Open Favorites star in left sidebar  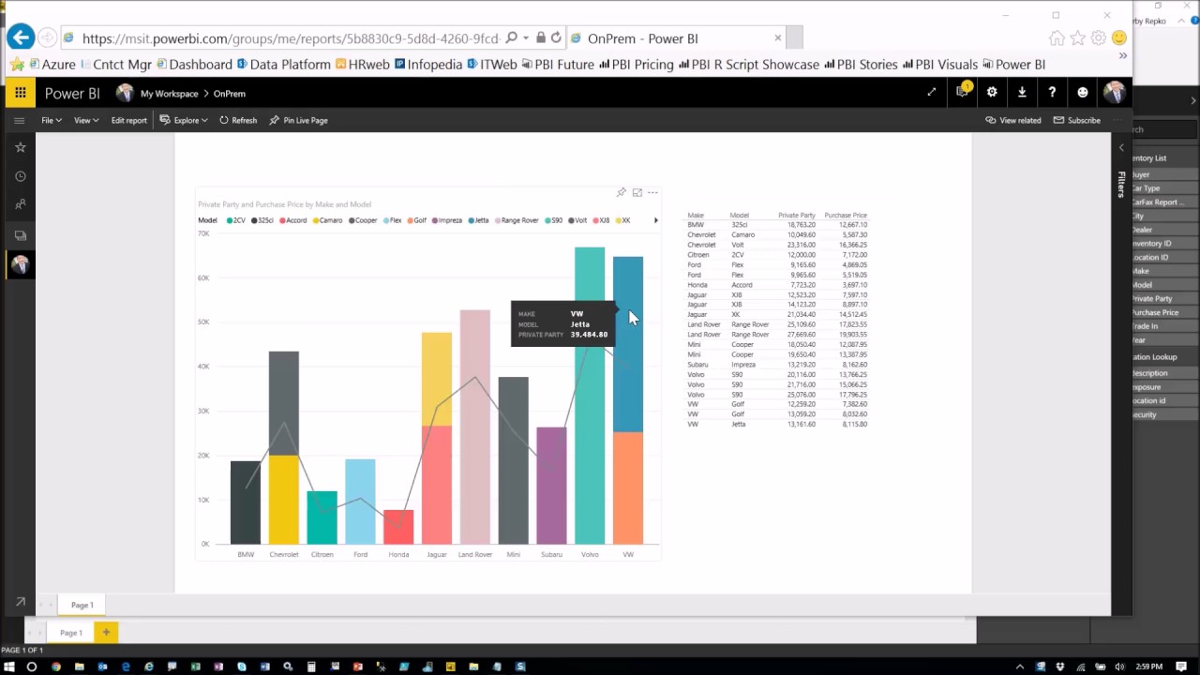point(20,147)
